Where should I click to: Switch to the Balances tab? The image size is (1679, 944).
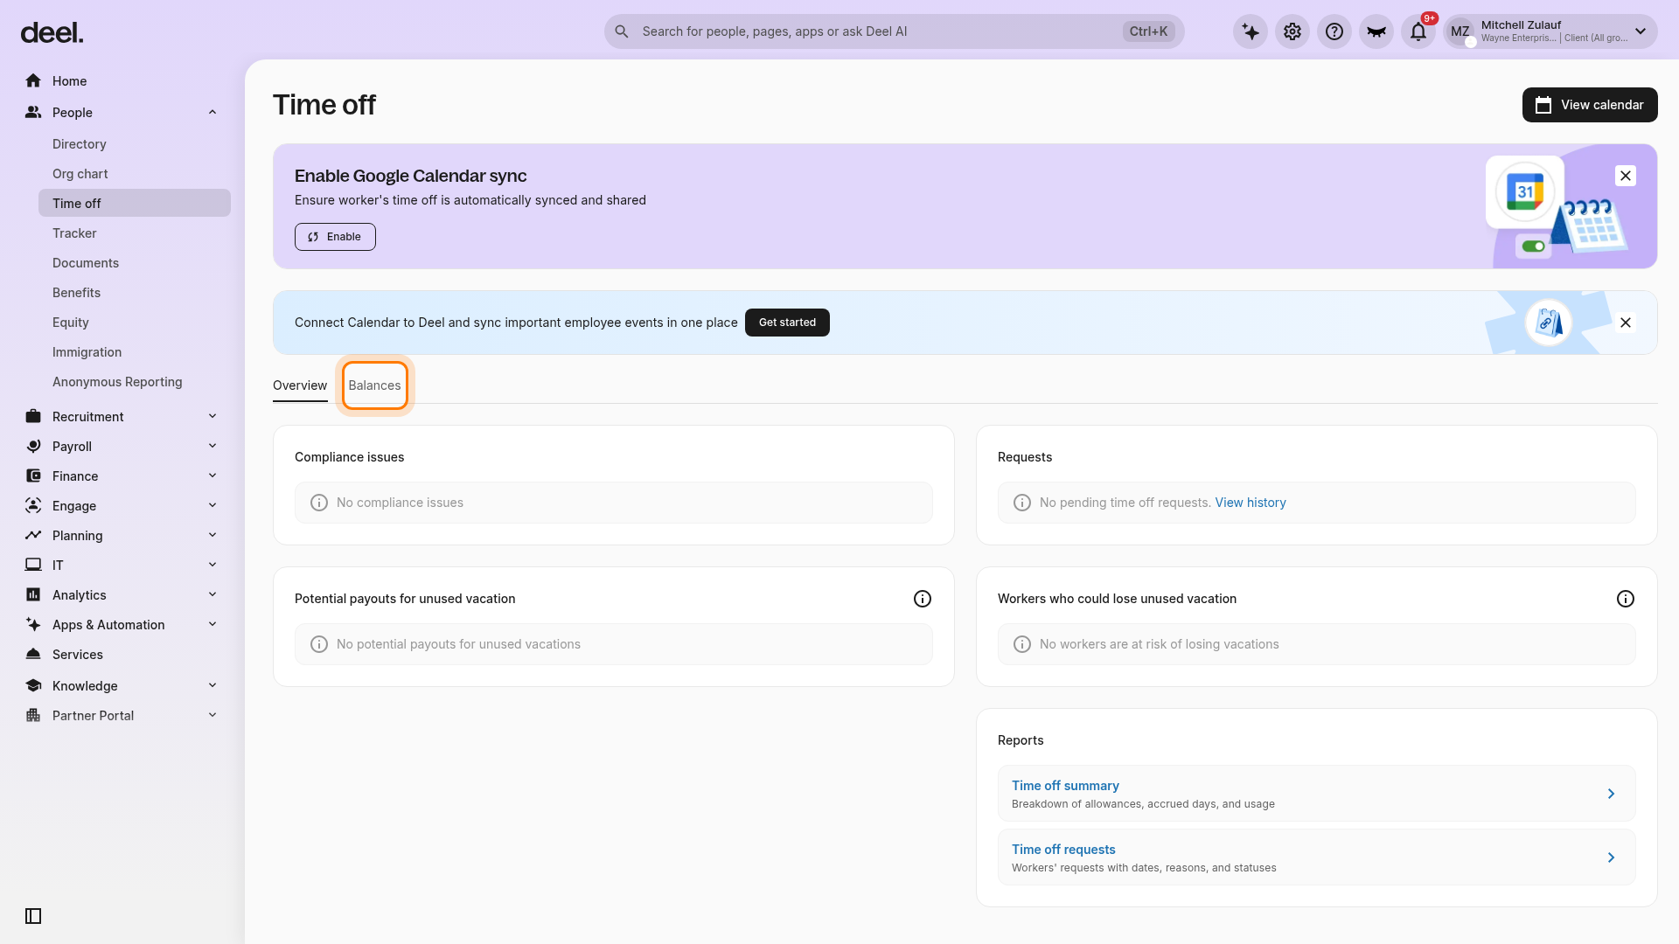[374, 385]
